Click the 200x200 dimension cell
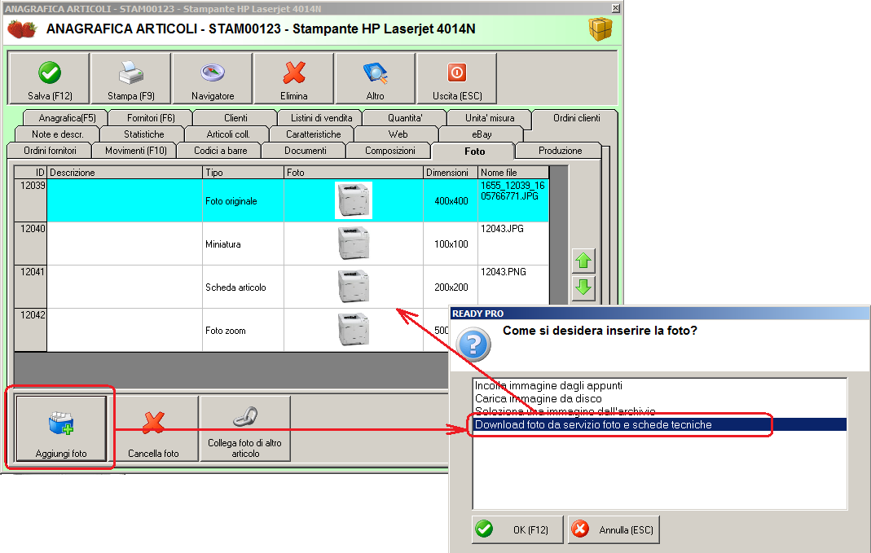 click(x=451, y=287)
